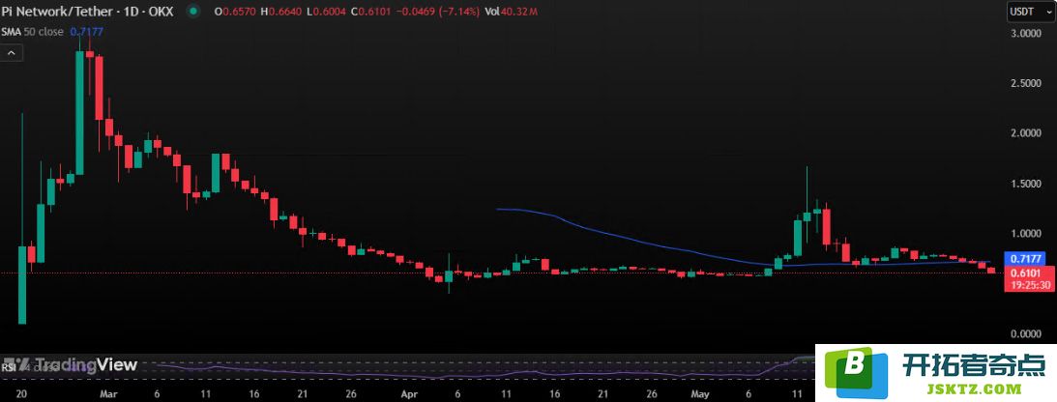Click the blue SMA value 0.7177 in legend

[86, 32]
